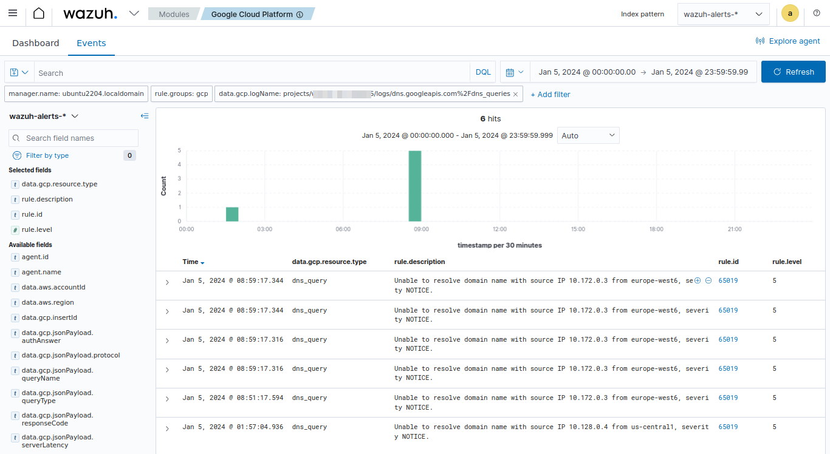Select data.gcp.resource.type in selected fields
The height and width of the screenshot is (454, 830).
[x=60, y=184]
